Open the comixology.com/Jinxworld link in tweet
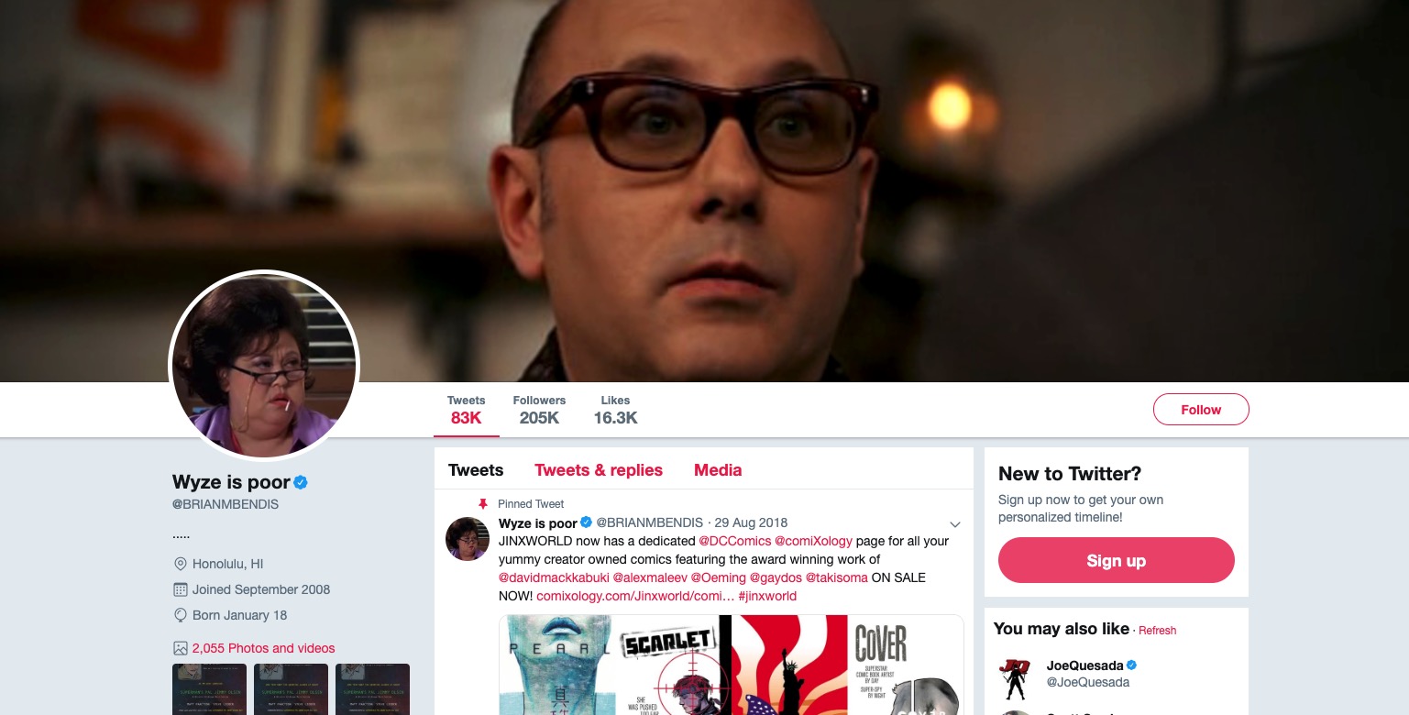 635,596
